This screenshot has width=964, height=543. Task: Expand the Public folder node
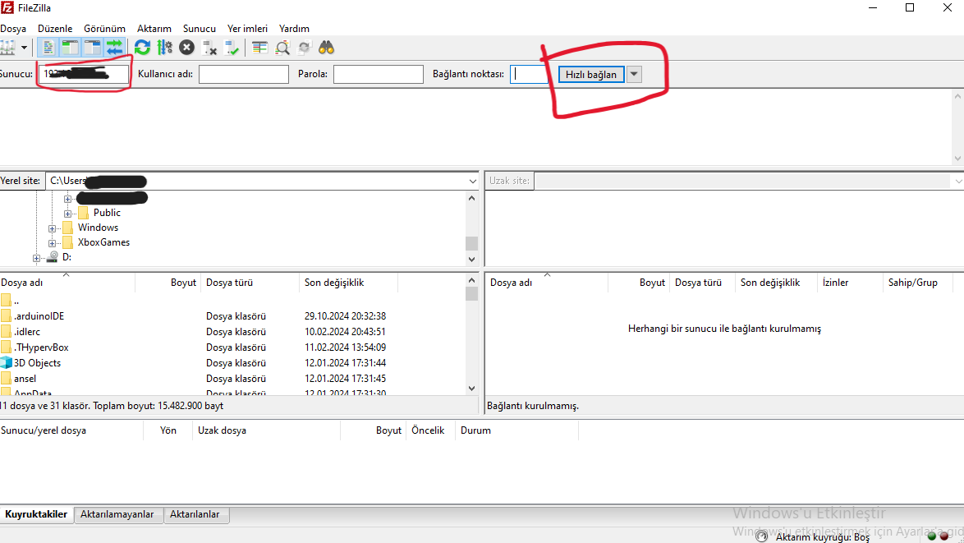67,214
